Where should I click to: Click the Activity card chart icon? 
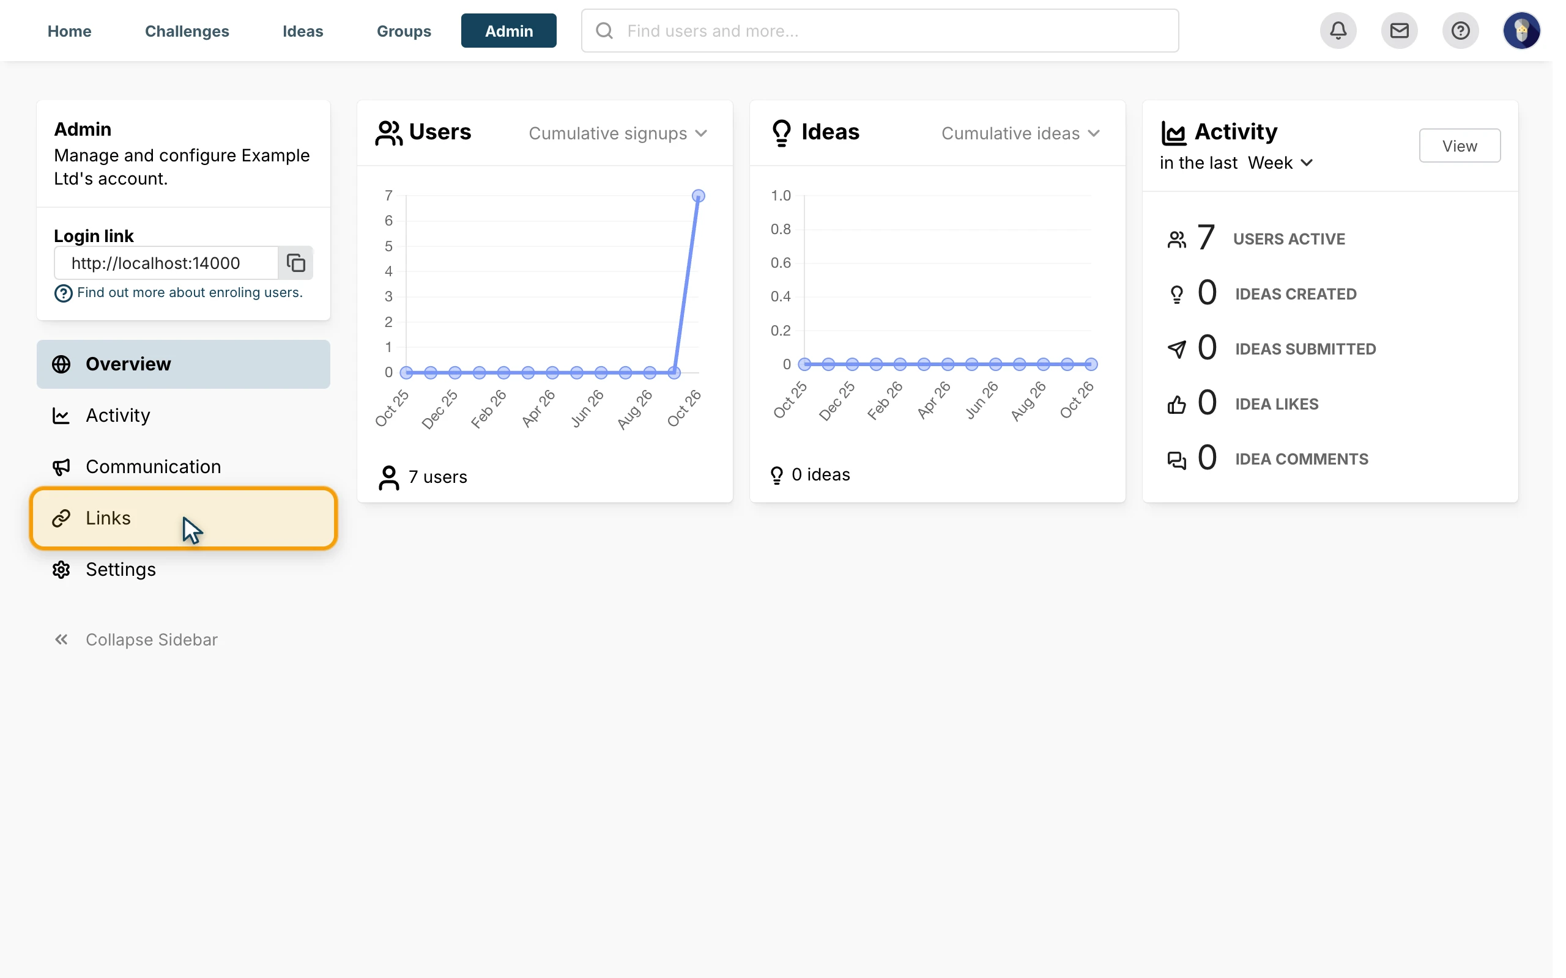(1173, 133)
